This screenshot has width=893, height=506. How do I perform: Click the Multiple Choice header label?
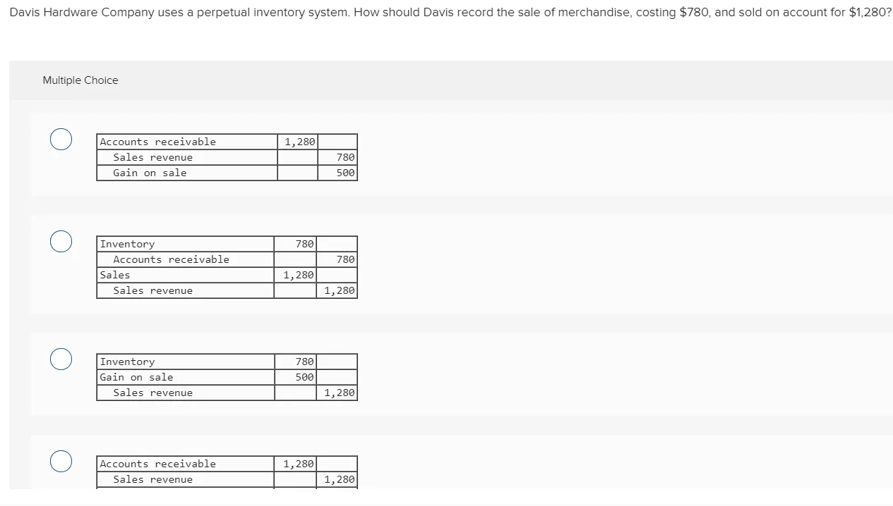pyautogui.click(x=80, y=80)
